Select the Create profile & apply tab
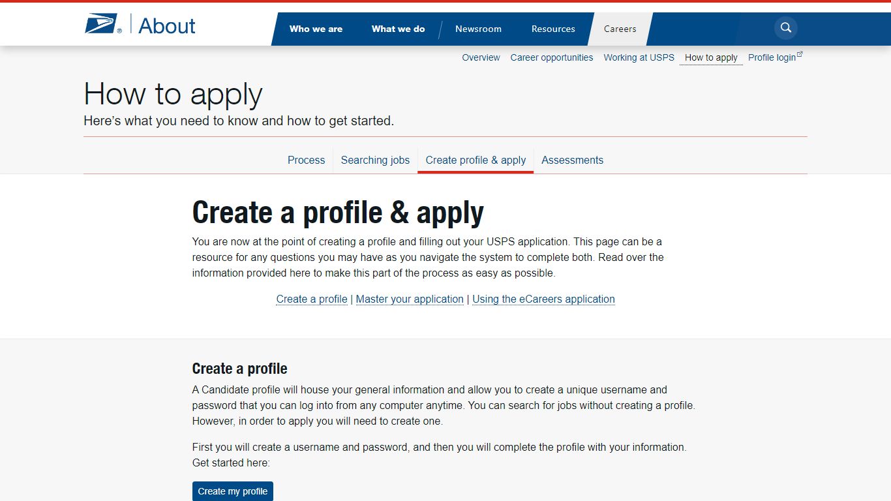 pos(476,160)
